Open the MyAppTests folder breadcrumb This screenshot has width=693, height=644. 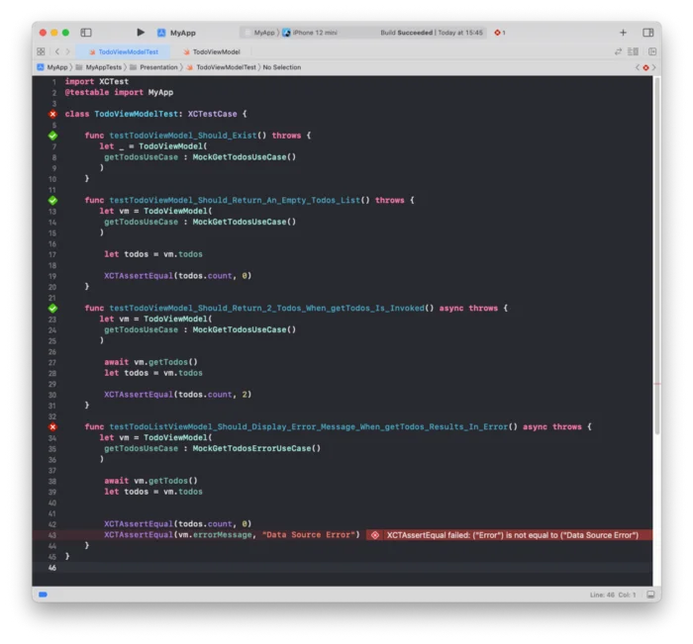(99, 67)
